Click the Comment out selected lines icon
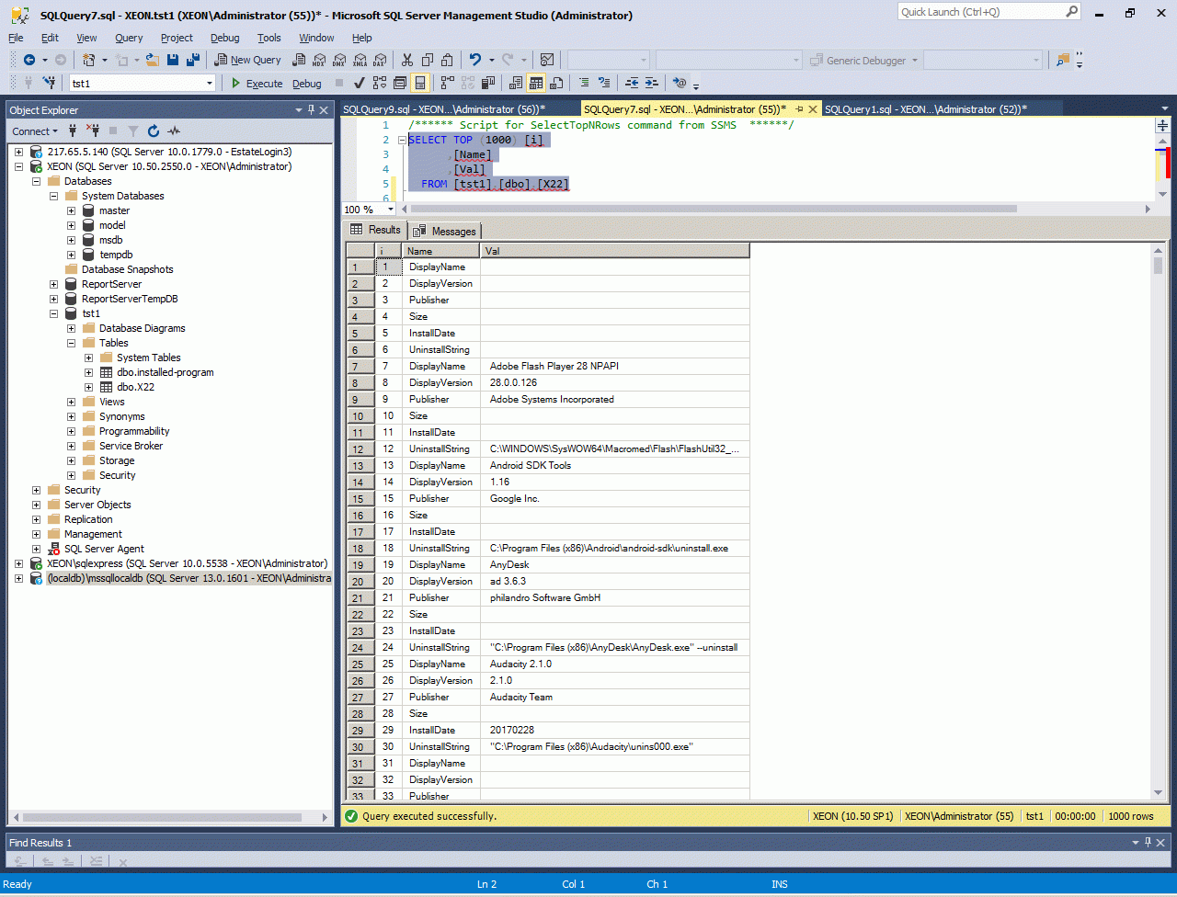 tap(585, 83)
